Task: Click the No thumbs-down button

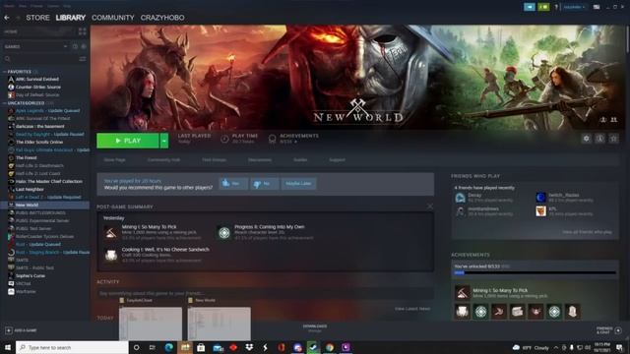Action: point(264,184)
